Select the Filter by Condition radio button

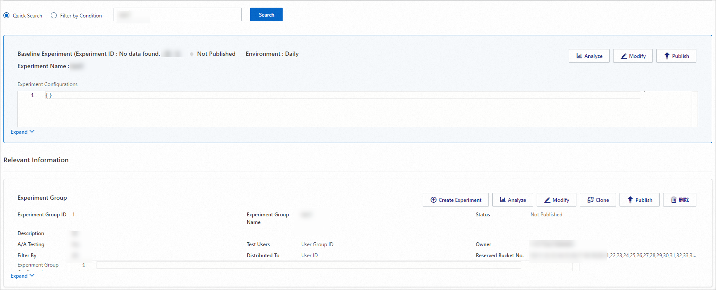click(54, 16)
